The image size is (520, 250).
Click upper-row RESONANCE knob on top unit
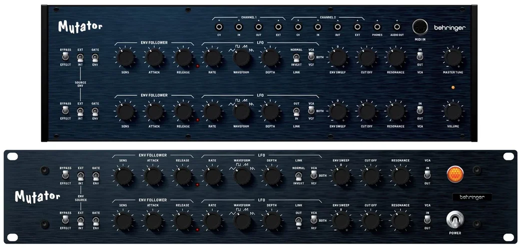pos(395,57)
